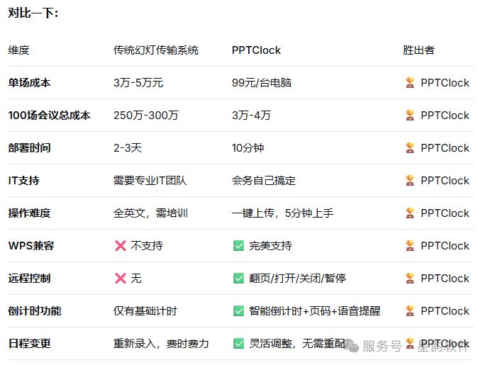Click the row label 倒计时功能
Viewport: 485px width, 365px height.
pyautogui.click(x=35, y=311)
